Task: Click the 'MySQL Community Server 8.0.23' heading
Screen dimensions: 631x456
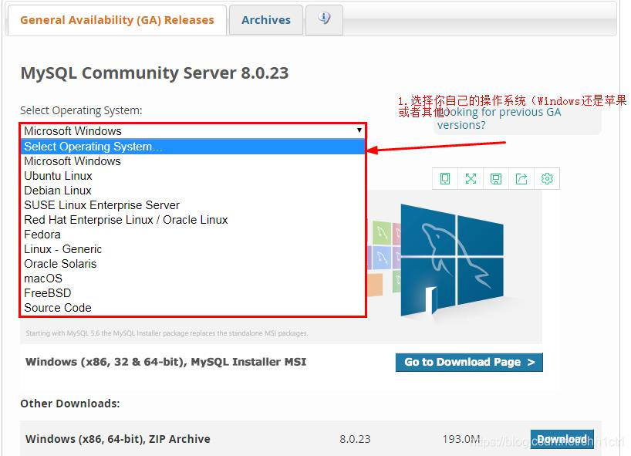Action: [x=154, y=73]
